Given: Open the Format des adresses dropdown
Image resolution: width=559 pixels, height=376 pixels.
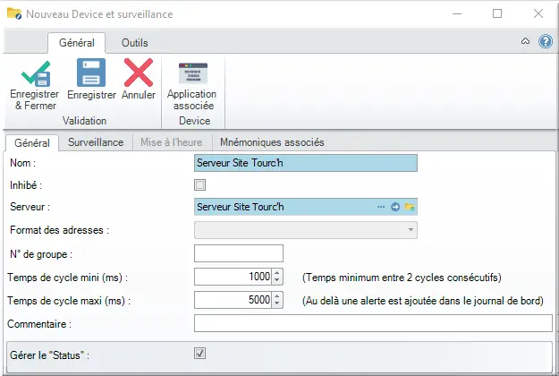Looking at the screenshot, I should [411, 230].
